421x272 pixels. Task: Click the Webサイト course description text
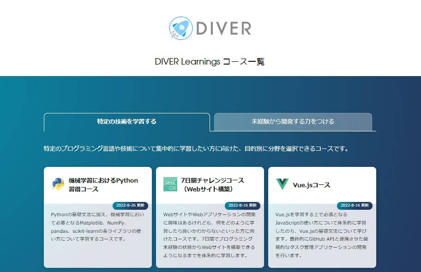click(209, 235)
